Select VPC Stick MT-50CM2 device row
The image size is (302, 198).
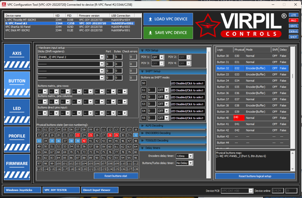coord(69,30)
